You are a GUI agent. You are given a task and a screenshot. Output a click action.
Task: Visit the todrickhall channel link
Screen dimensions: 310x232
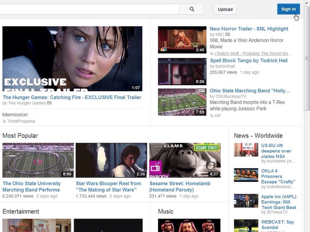223,66
